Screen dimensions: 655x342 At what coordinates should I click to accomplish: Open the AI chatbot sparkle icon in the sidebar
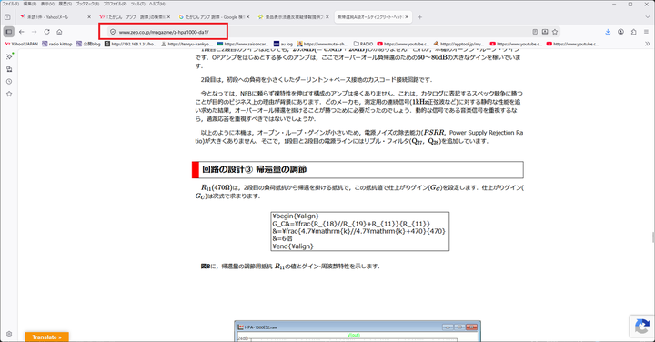pos(9,56)
